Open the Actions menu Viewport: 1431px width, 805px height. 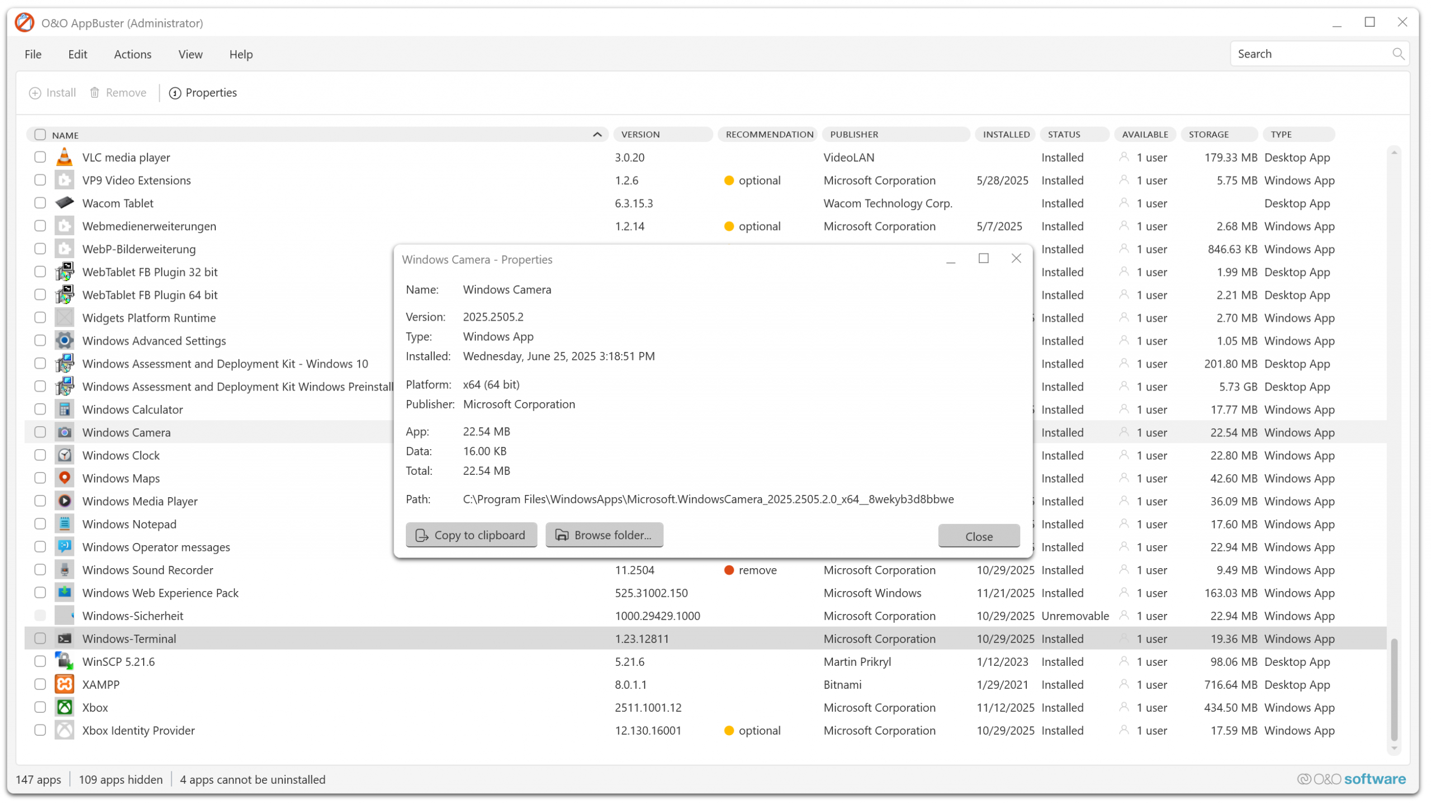coord(132,54)
